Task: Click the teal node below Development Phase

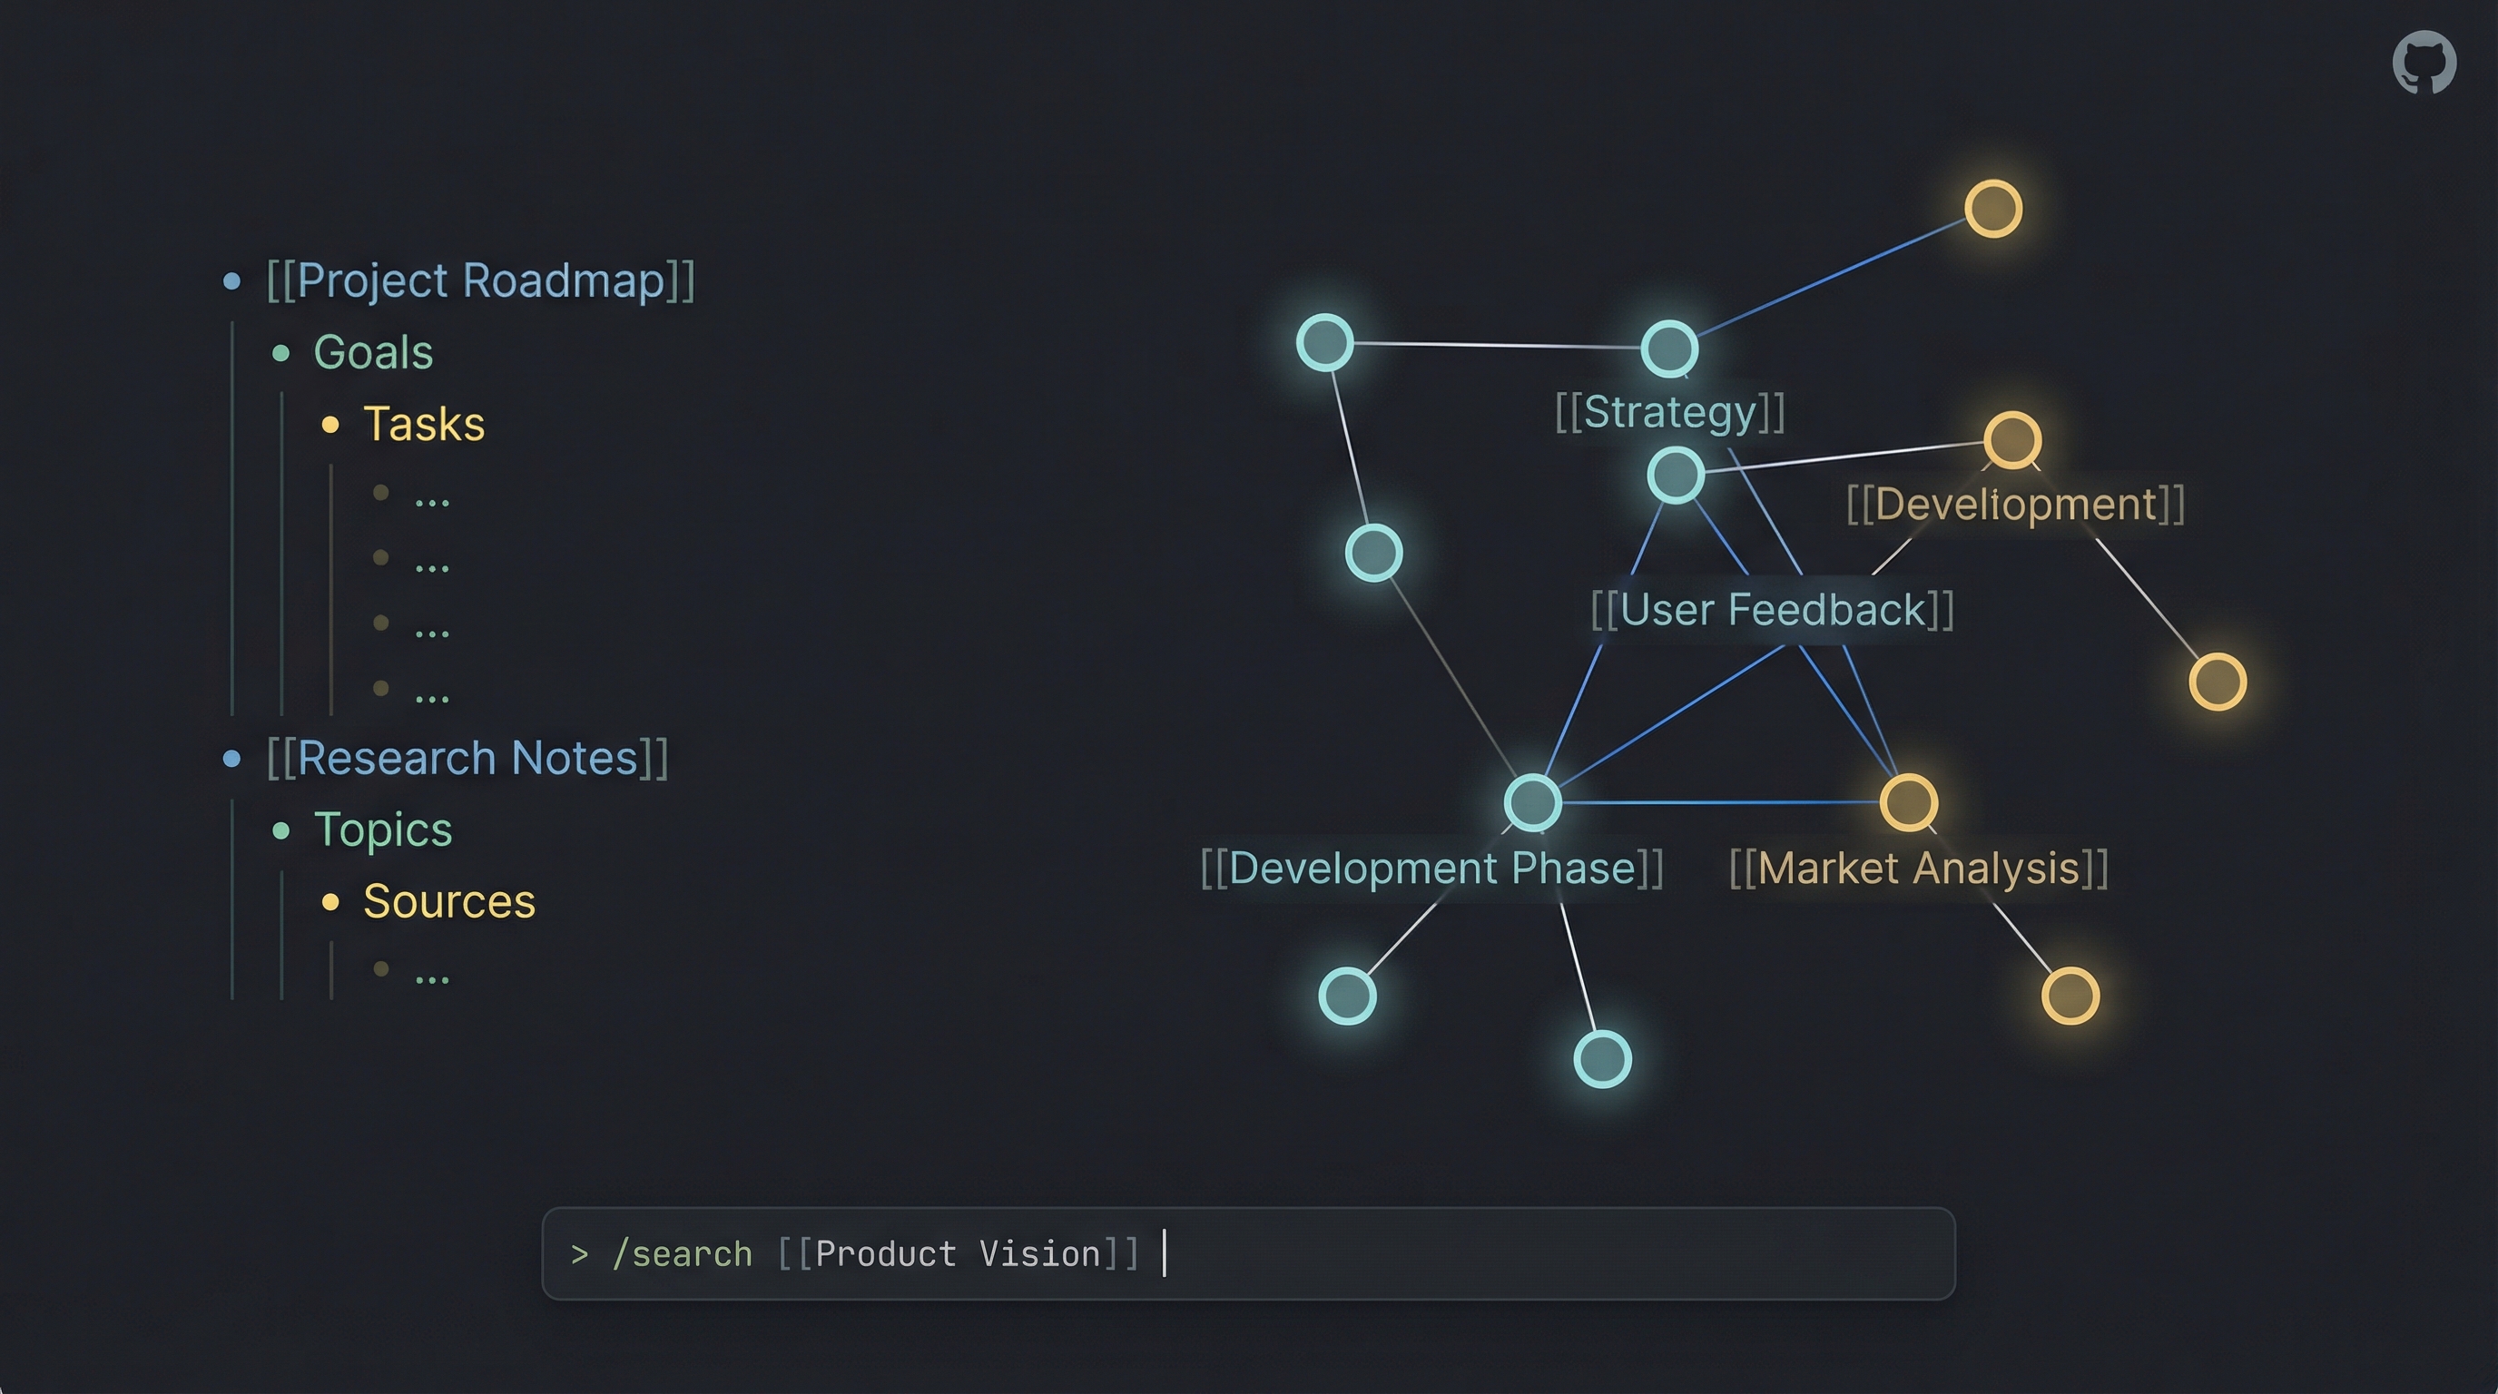Action: 1605,1058
